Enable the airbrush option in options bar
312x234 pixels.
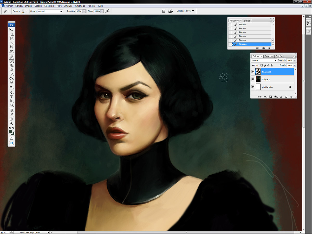[x=107, y=11]
